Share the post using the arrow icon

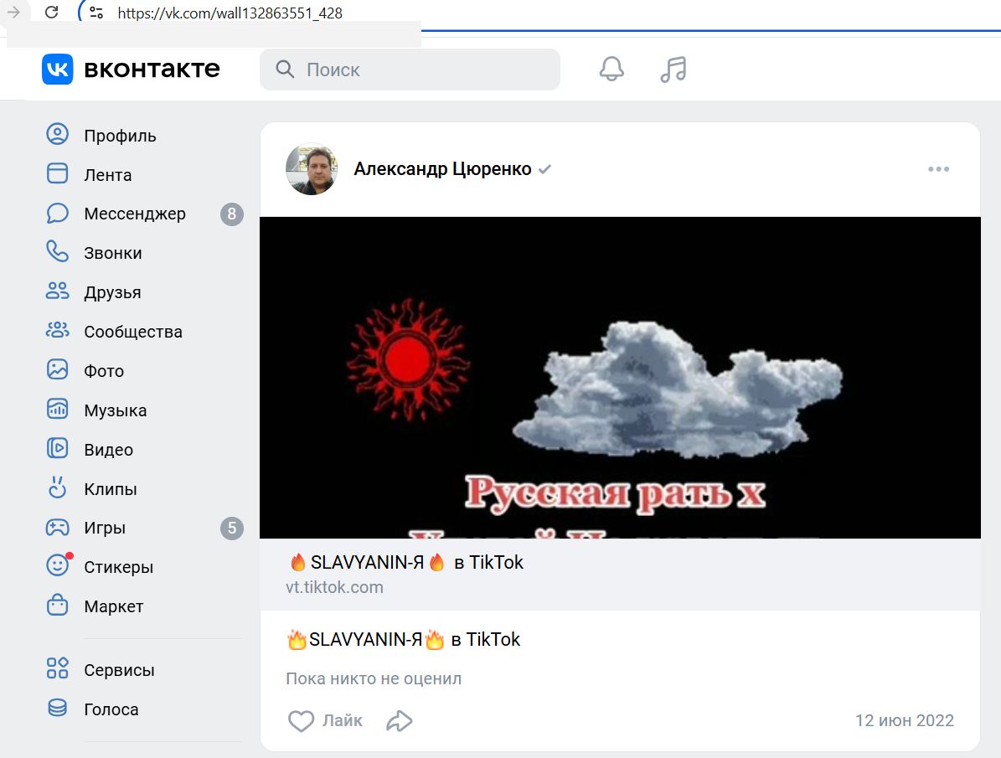(x=400, y=719)
